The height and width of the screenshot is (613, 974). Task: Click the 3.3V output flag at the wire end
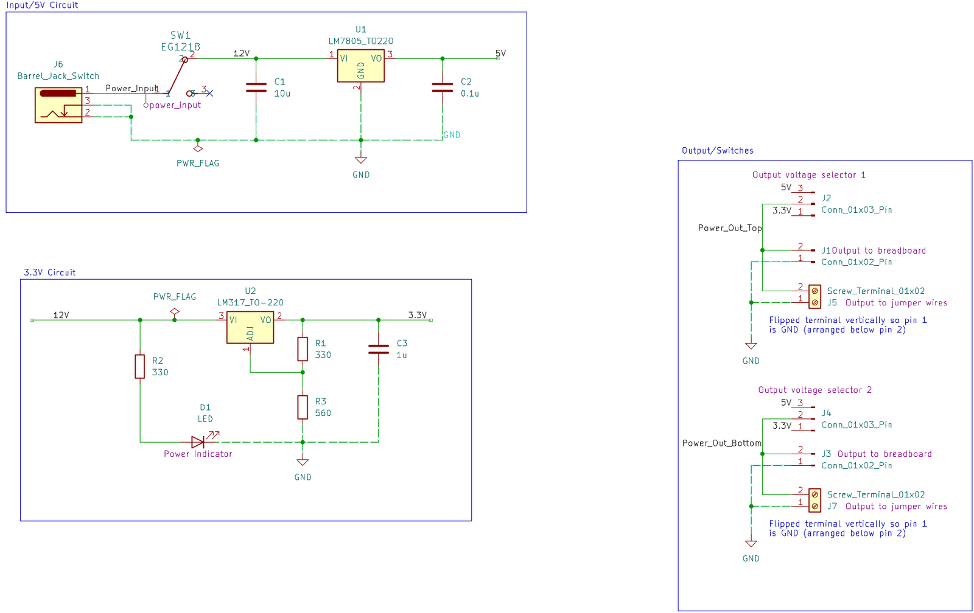(x=431, y=320)
